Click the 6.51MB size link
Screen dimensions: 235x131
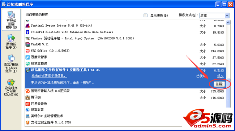coord(219,70)
